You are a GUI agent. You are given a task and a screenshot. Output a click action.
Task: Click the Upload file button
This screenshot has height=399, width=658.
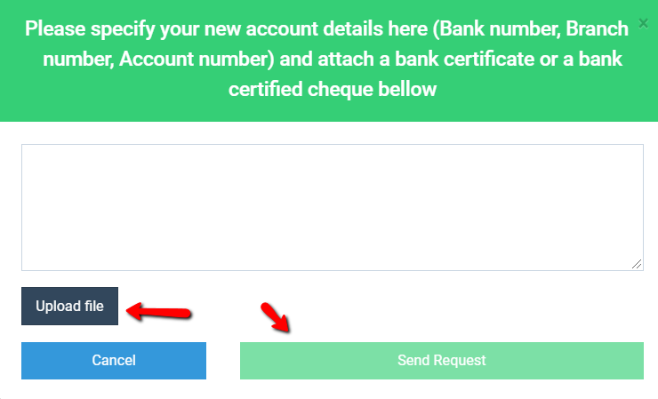[x=69, y=306]
